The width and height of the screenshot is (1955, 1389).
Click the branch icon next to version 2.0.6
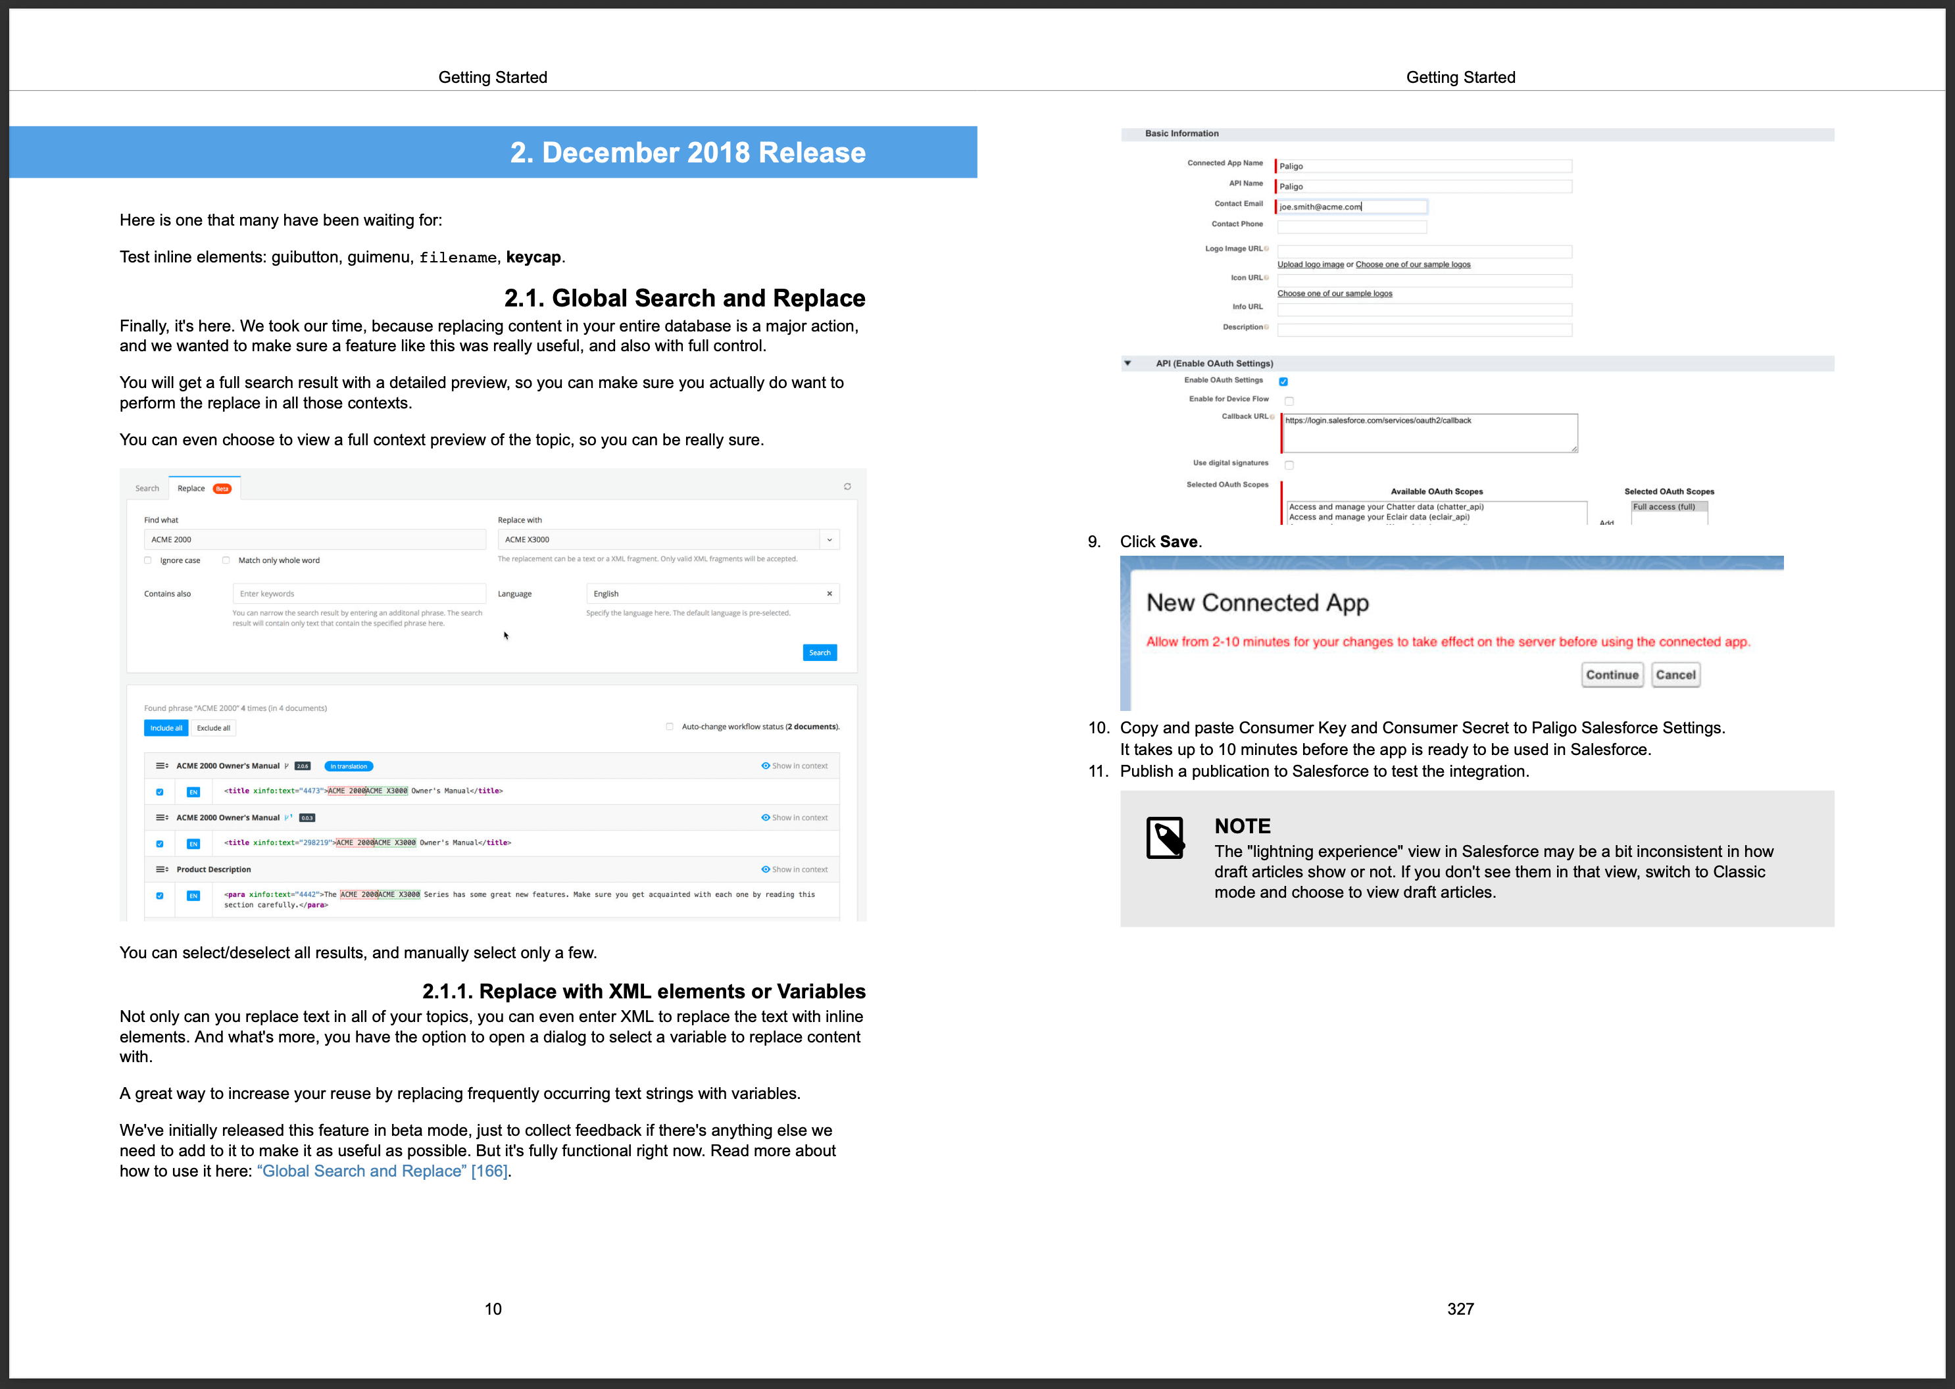(287, 766)
